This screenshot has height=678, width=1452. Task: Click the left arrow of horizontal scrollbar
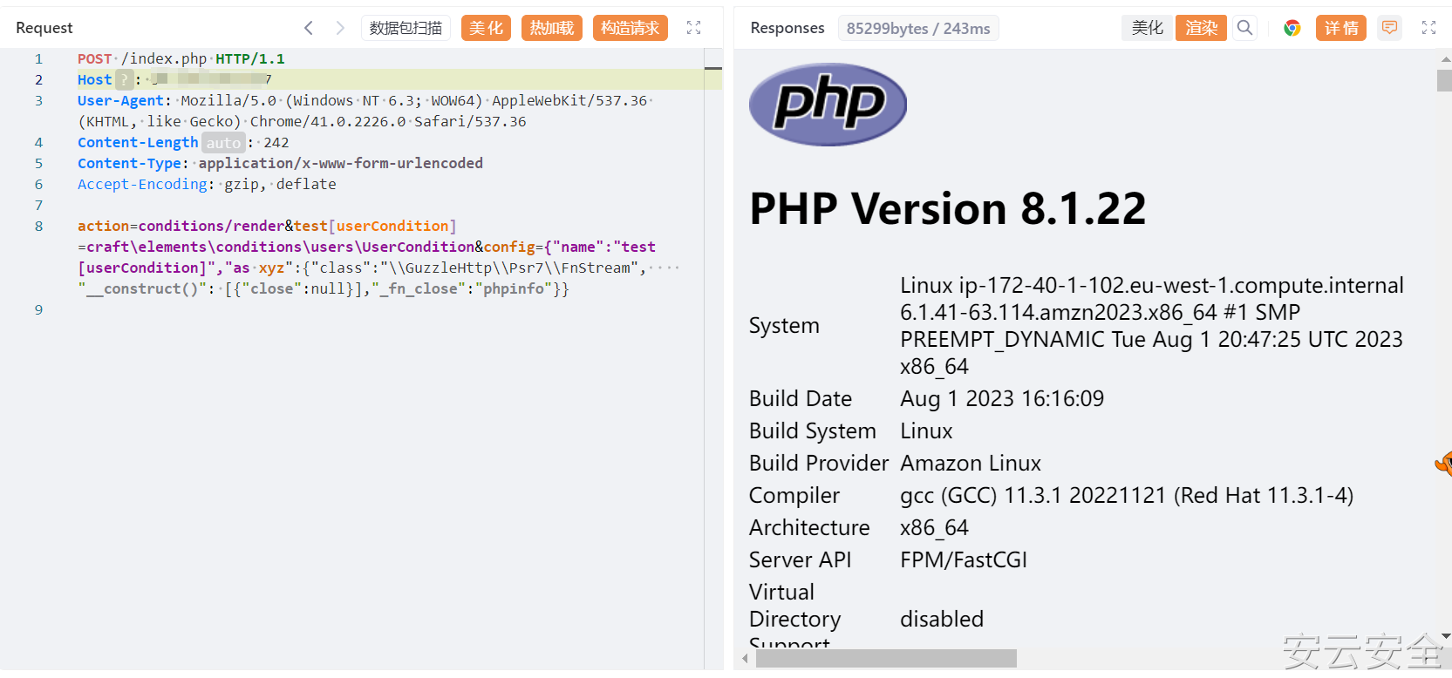click(x=745, y=659)
